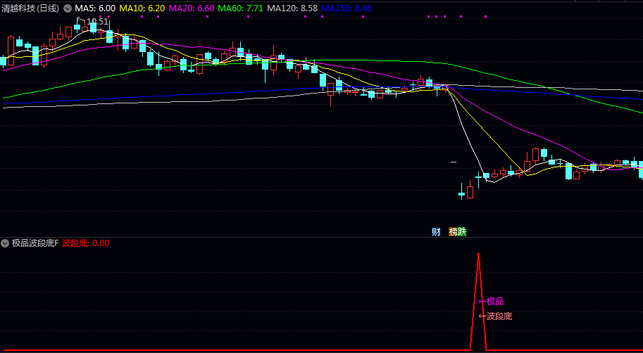Click the orange 榜 marker icon
This screenshot has height=353, width=643.
point(454,231)
